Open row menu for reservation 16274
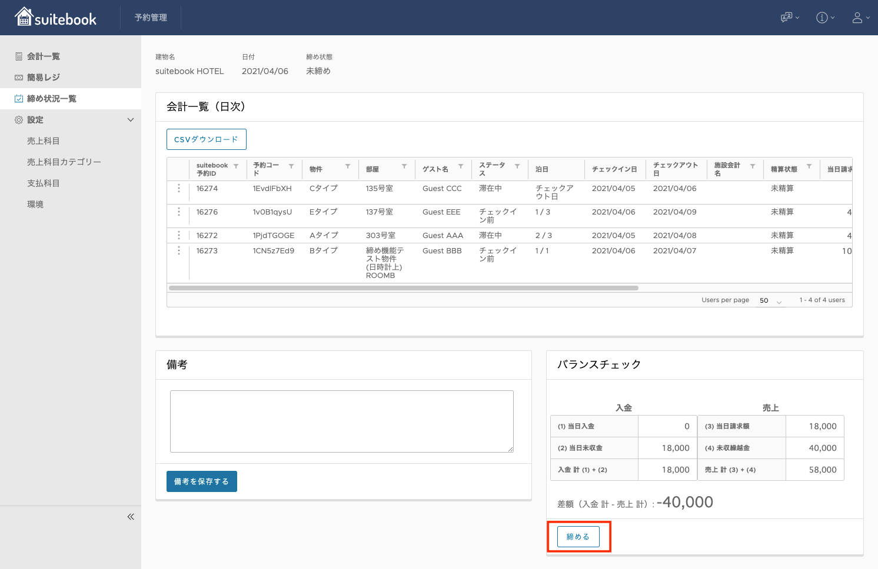Screen dimensions: 878x569 tap(179, 188)
